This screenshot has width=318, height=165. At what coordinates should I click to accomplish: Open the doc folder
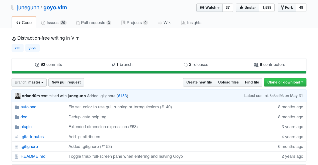coord(24,117)
